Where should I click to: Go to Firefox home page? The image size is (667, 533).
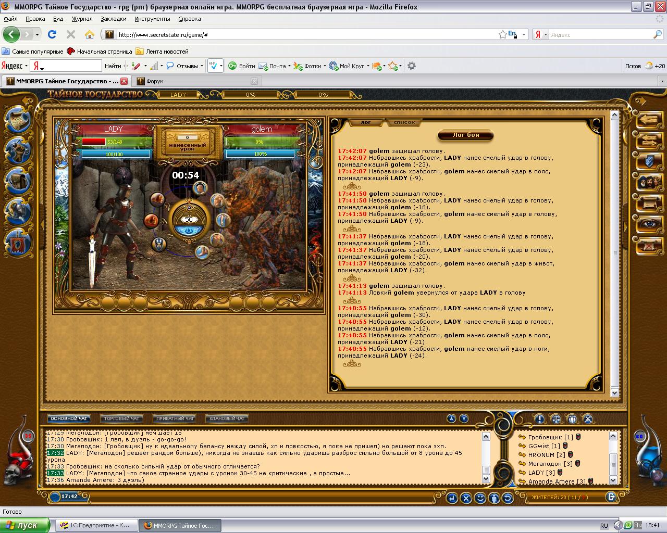coord(90,34)
